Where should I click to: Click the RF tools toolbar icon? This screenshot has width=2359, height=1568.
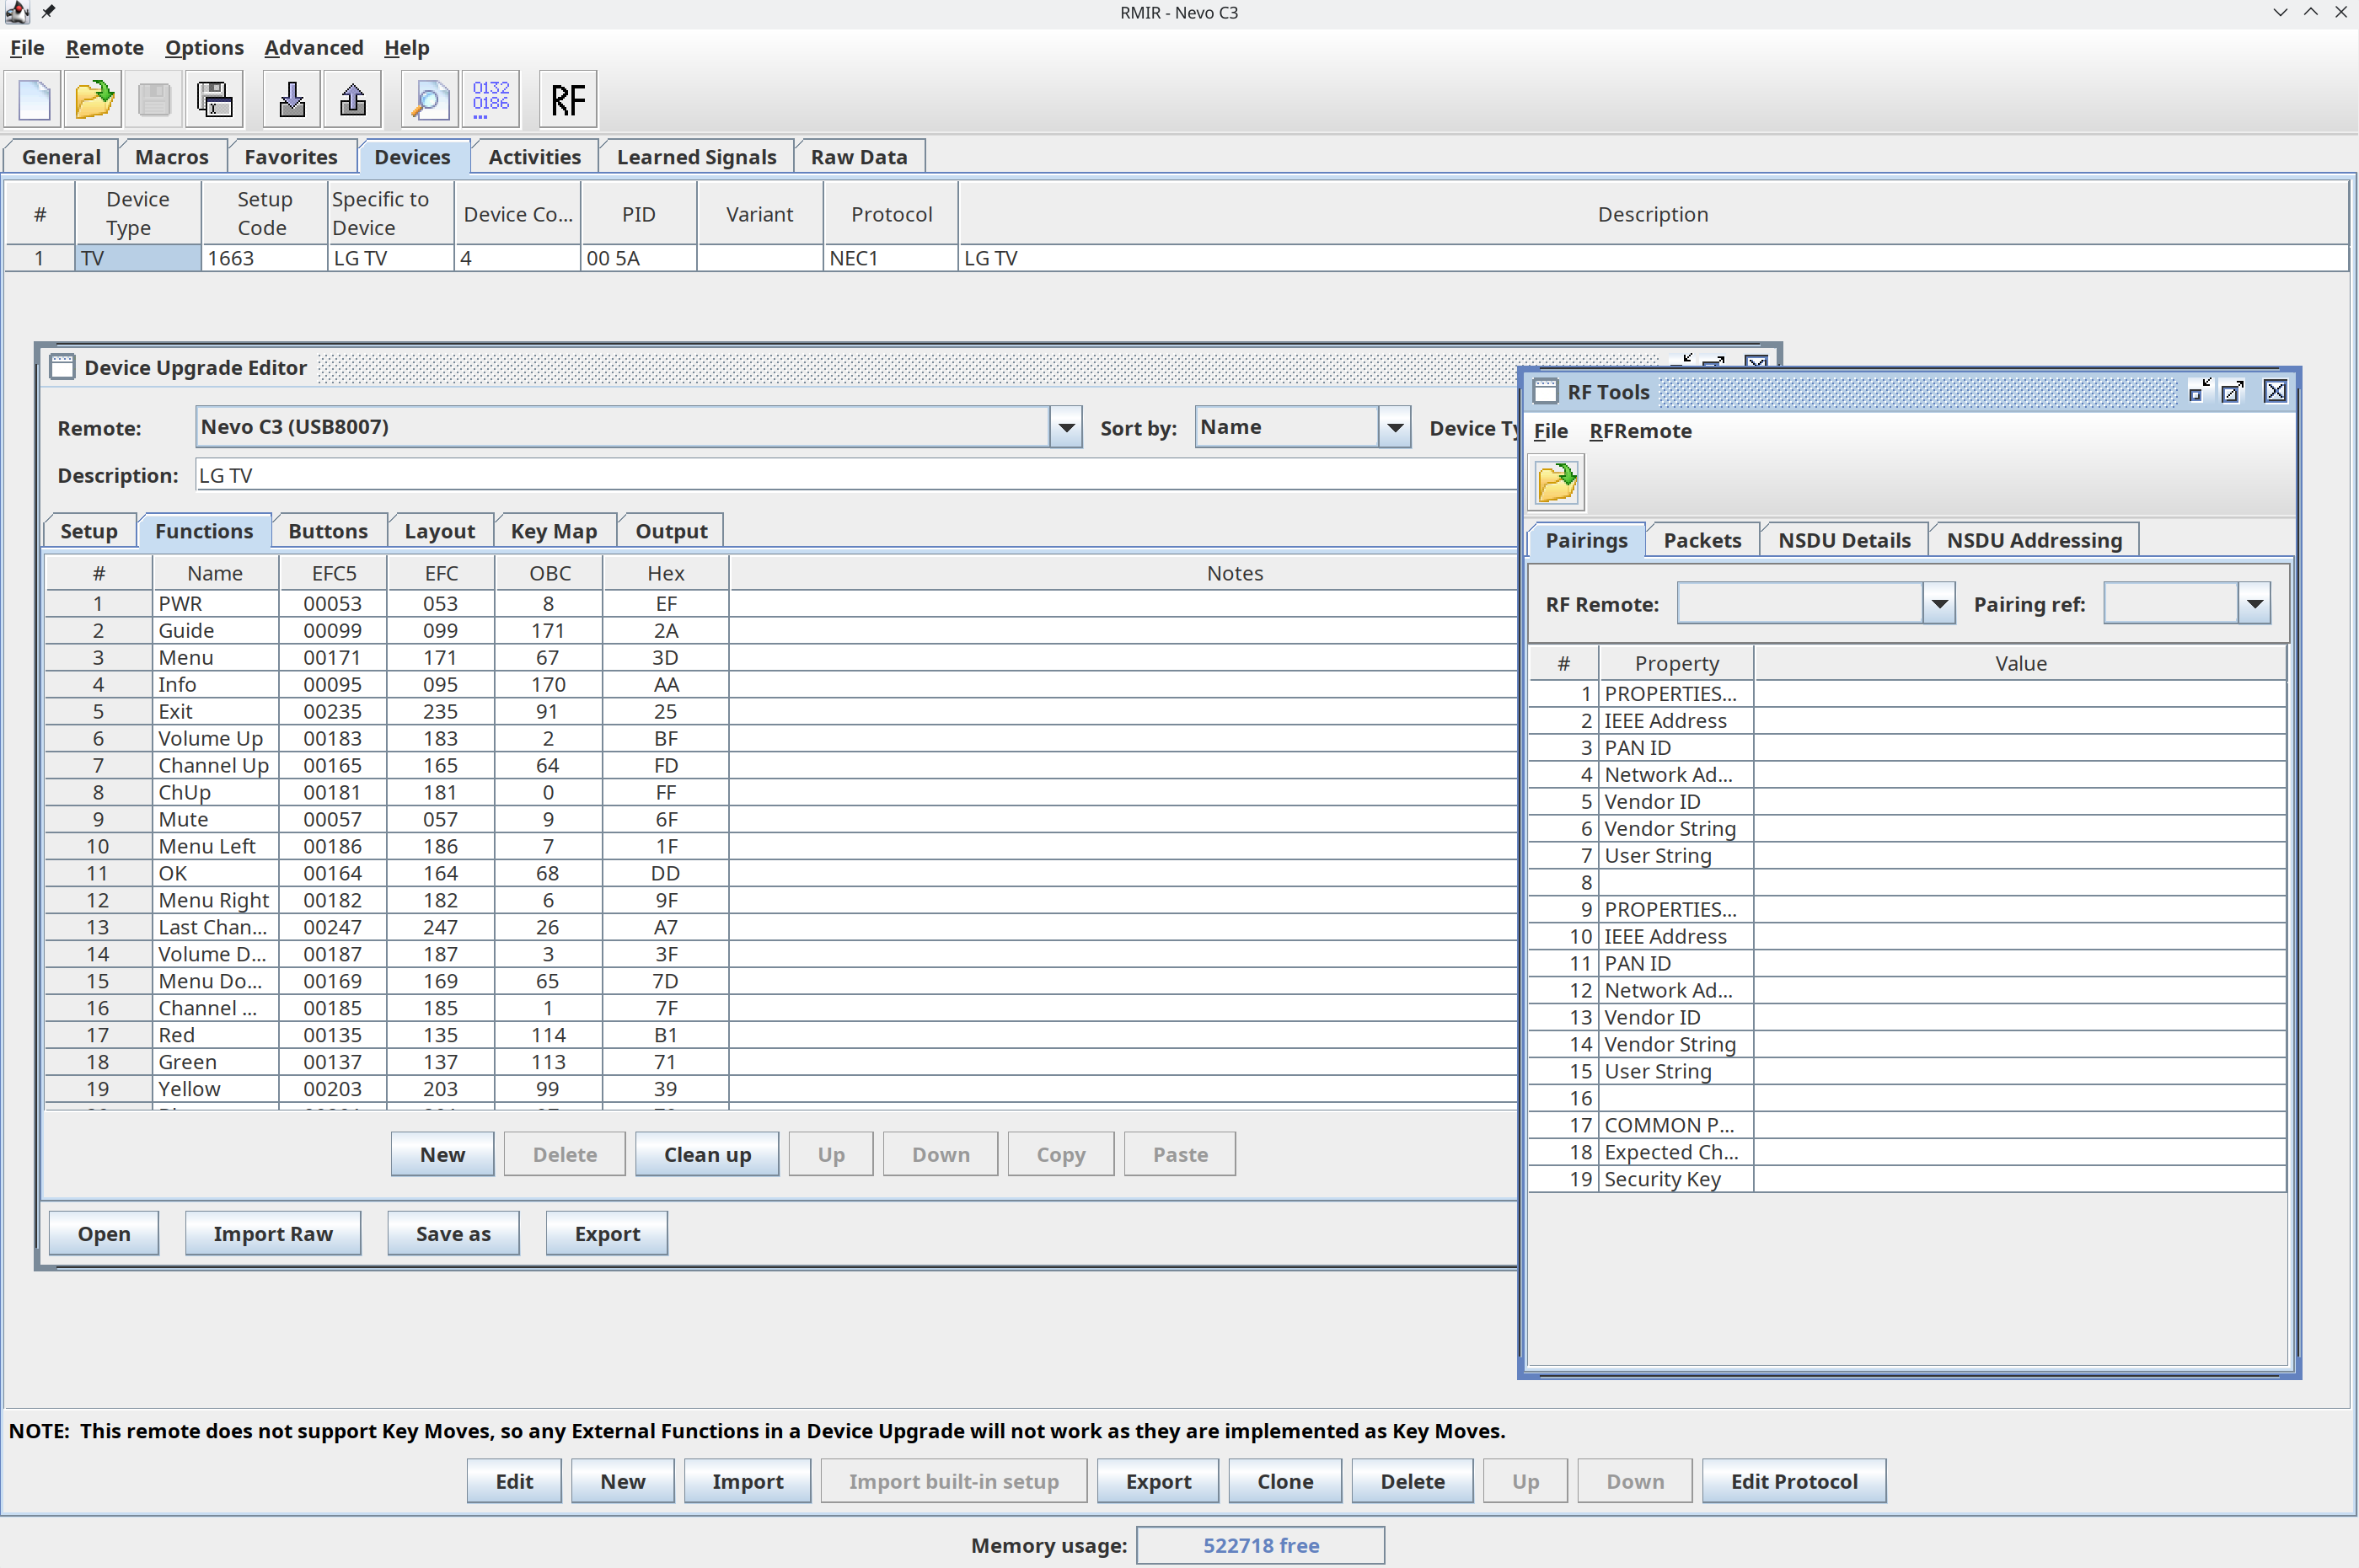568,100
